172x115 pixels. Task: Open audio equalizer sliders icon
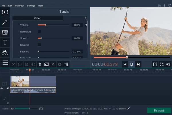(67, 64)
